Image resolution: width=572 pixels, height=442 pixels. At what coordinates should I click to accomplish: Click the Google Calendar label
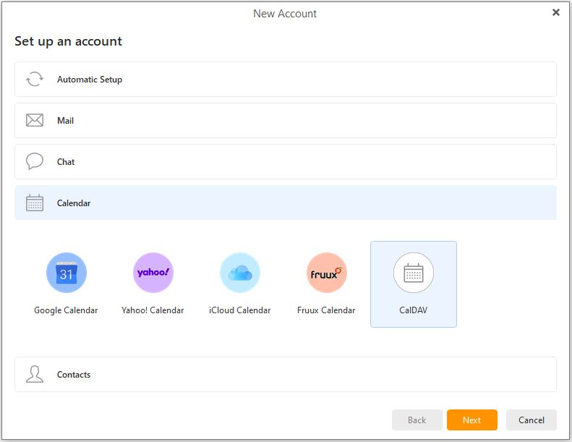point(66,310)
